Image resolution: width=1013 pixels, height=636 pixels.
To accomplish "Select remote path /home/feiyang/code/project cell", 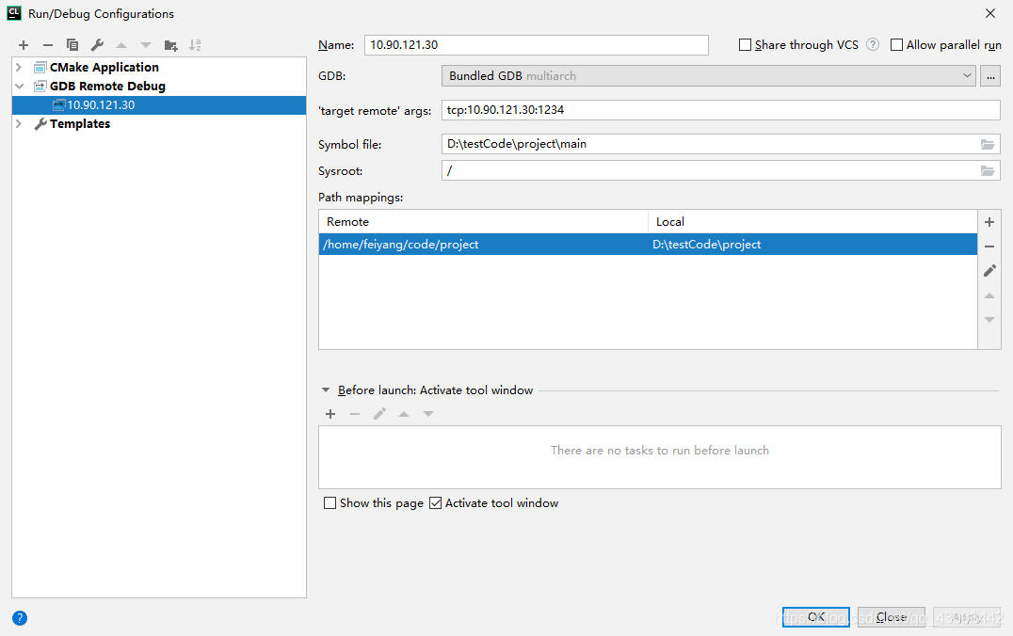I will click(x=483, y=244).
